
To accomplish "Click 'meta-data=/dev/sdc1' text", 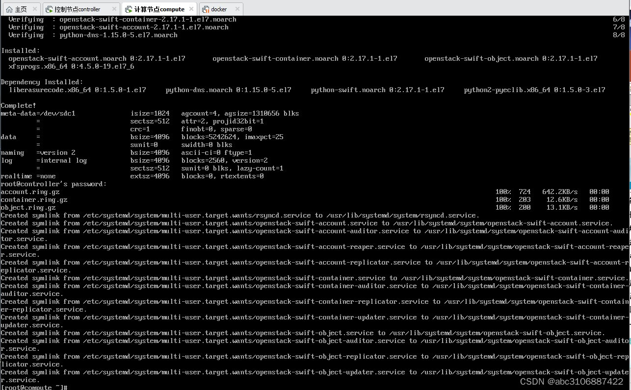I will tap(38, 114).
